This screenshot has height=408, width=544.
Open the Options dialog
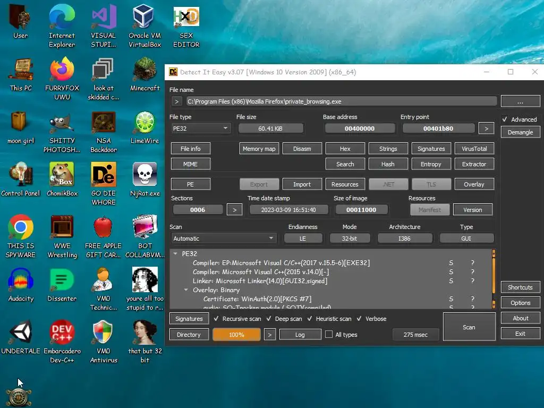coord(520,302)
